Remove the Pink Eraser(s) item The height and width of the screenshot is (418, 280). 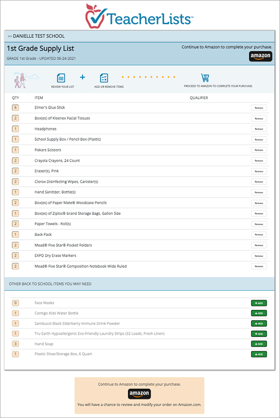pos(259,171)
